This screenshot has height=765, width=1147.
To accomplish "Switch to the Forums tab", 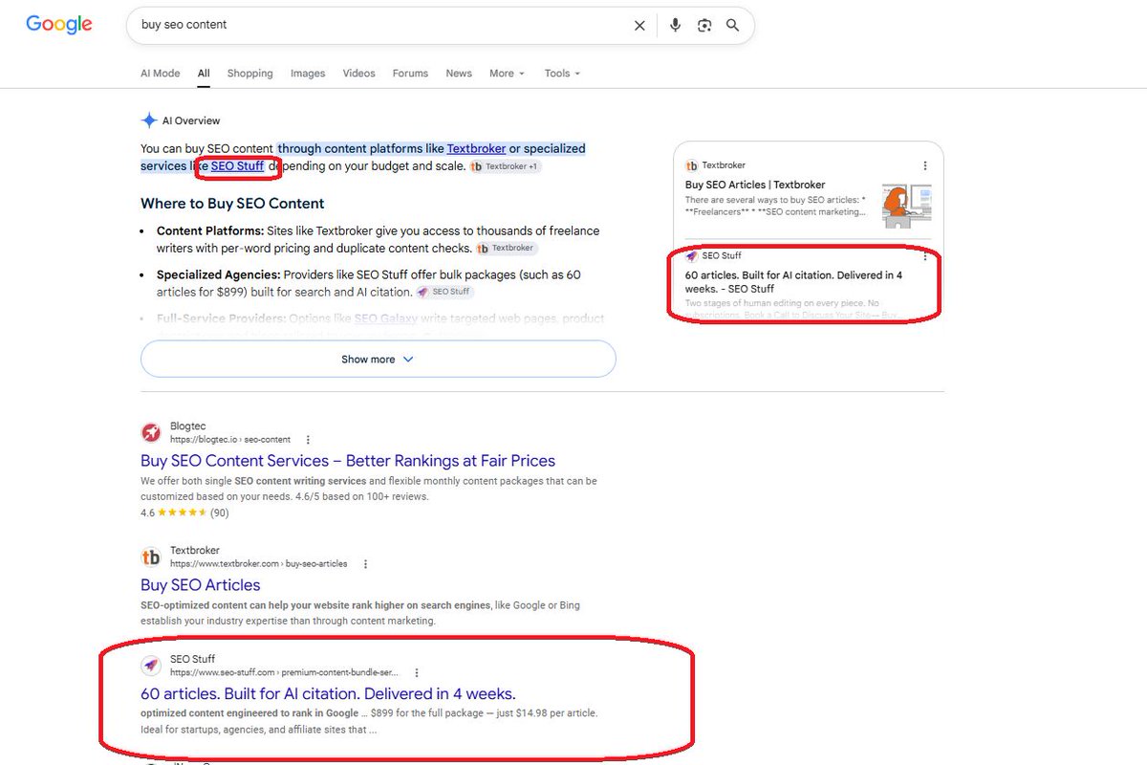I will 410,74.
